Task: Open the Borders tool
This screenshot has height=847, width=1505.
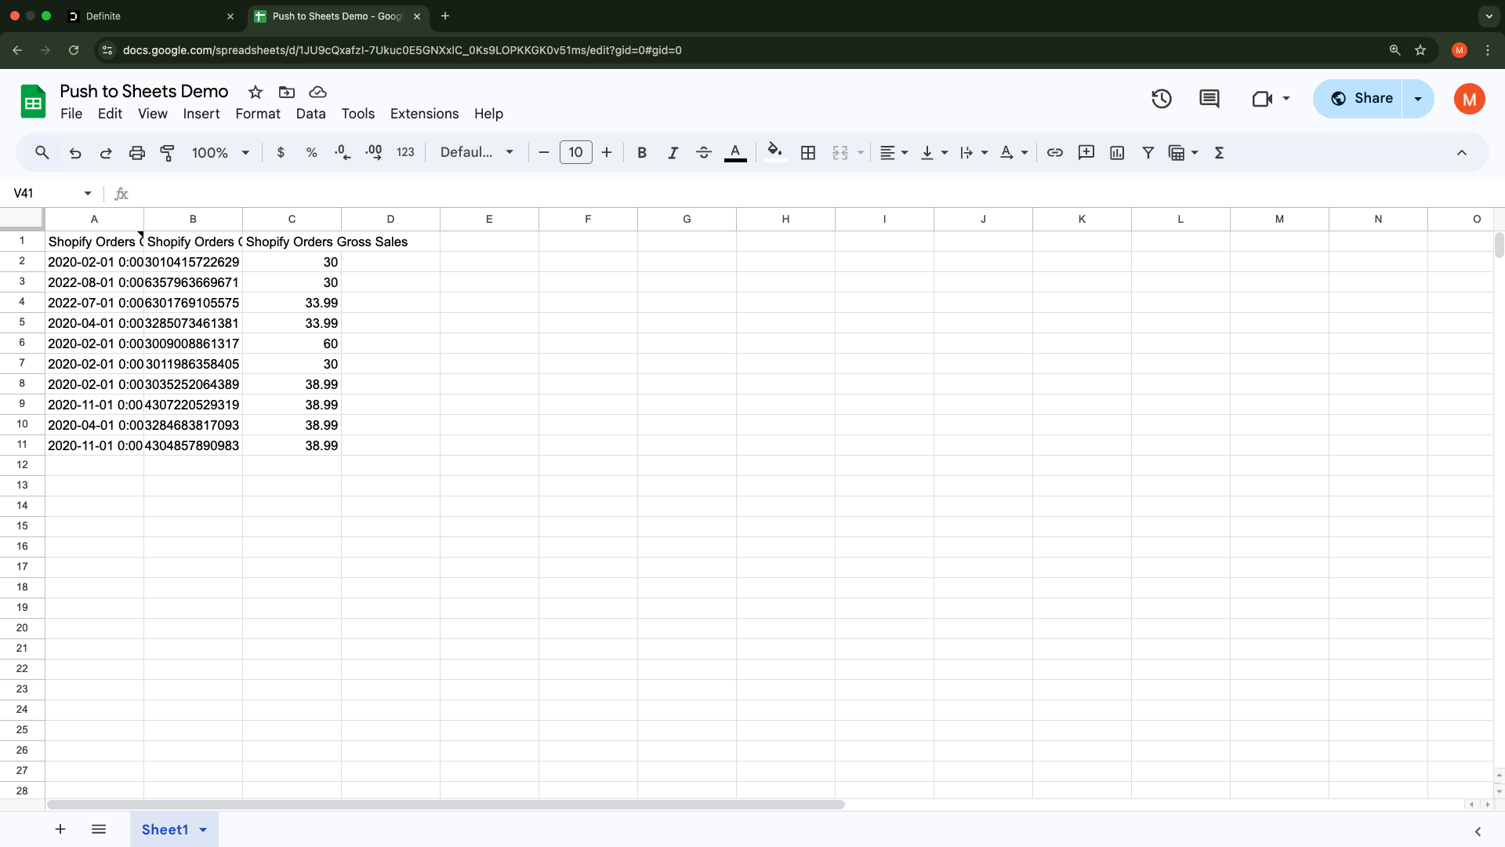Action: (x=808, y=153)
